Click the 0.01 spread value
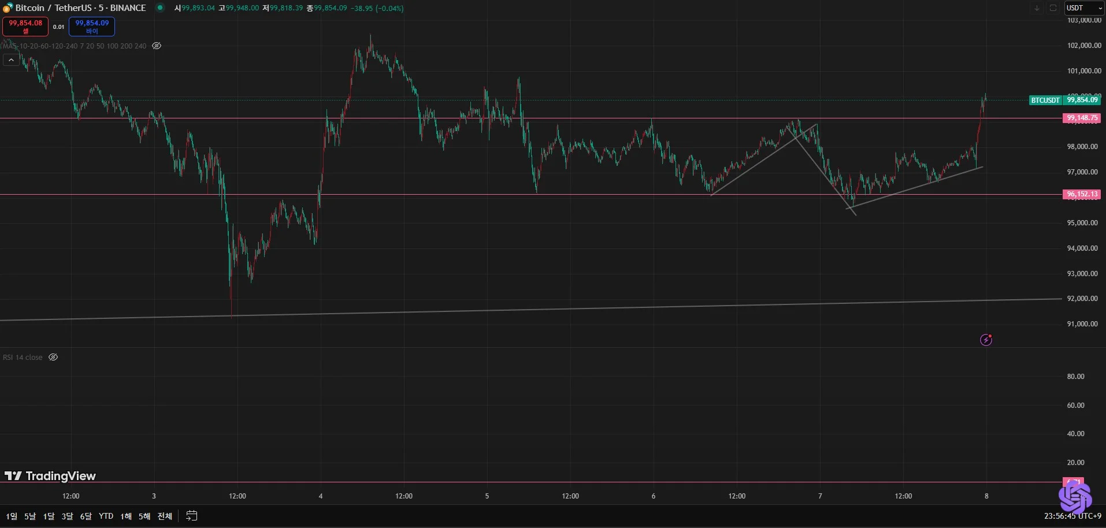Image resolution: width=1106 pixels, height=528 pixels. tap(59, 27)
